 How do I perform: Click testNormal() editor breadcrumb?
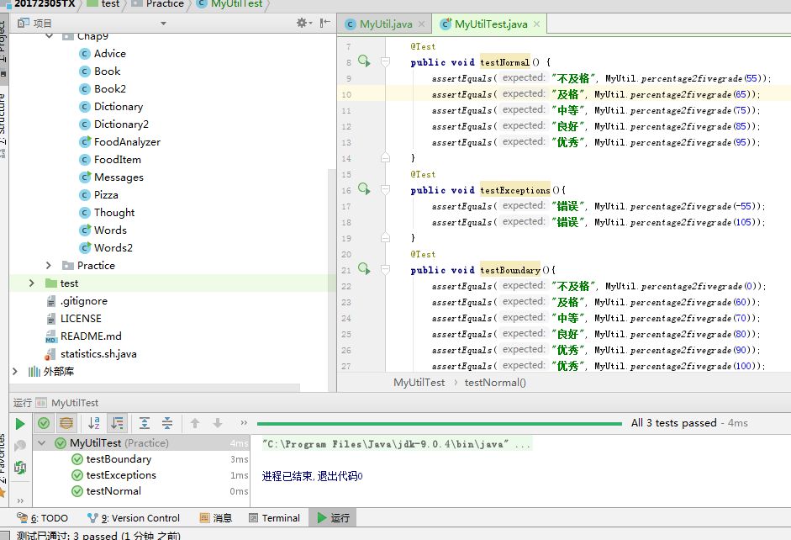tap(495, 383)
